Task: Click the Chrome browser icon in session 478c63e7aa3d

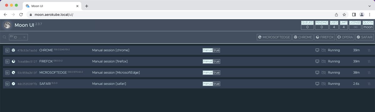Action: tap(13, 50)
